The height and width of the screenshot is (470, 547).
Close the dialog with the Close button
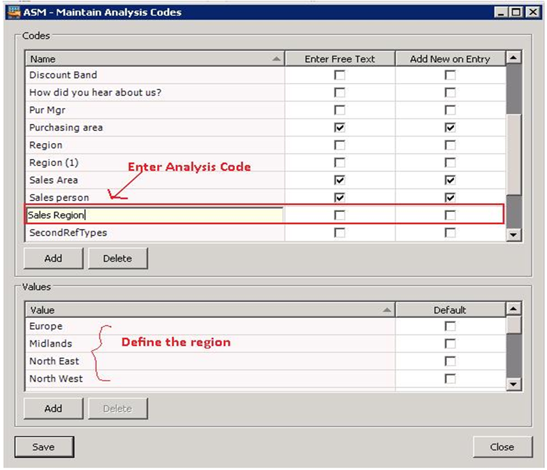pos(502,446)
